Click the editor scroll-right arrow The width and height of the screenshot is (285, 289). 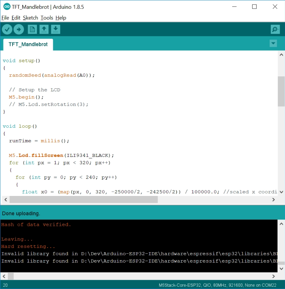[x=273, y=200]
